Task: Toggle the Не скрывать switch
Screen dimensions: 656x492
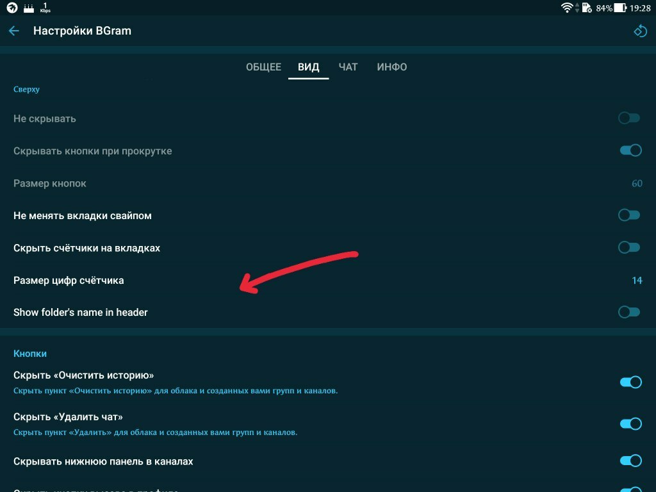Action: click(x=629, y=119)
